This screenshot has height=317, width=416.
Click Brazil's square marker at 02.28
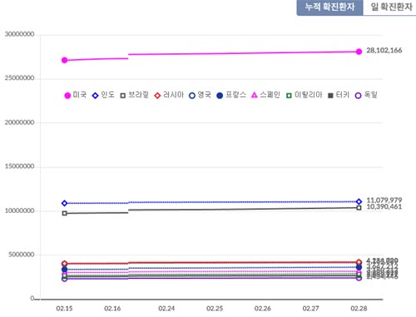click(359, 208)
